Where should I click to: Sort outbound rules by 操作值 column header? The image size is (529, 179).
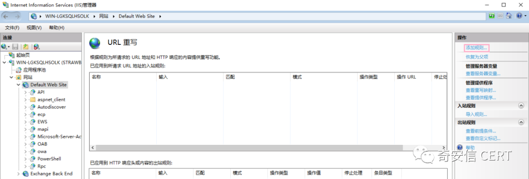323,173
